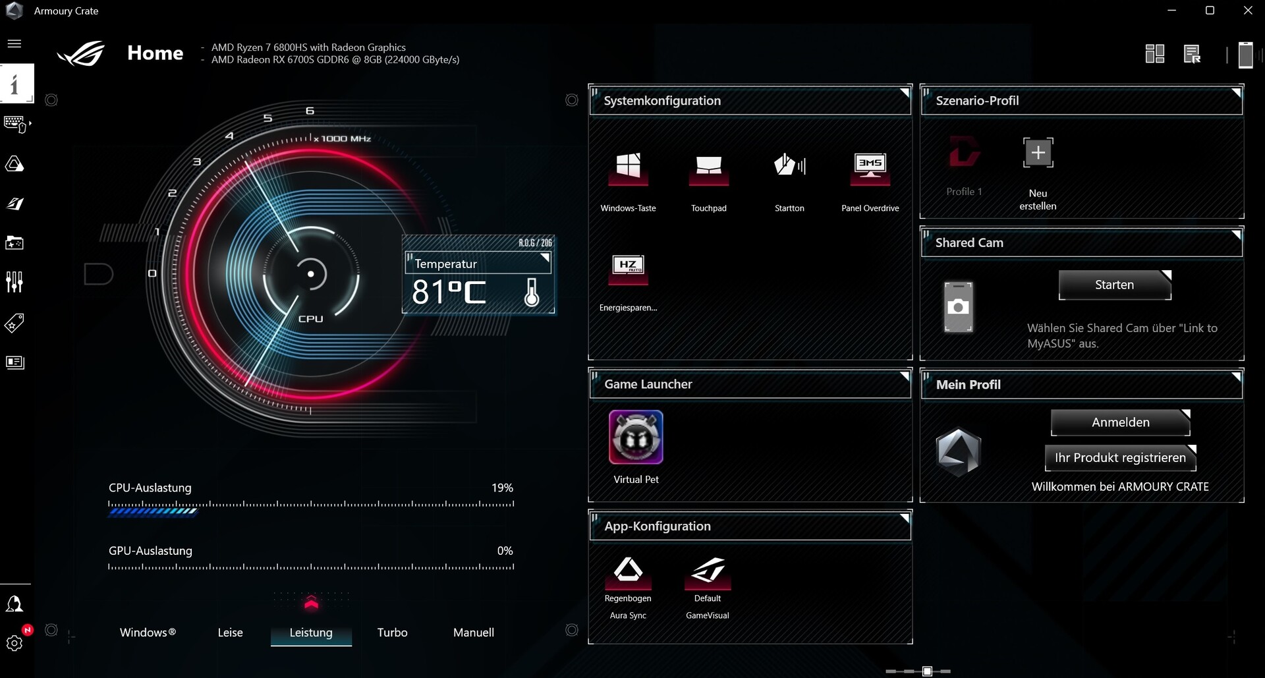Click the CPU-Auslastung usage bar
This screenshot has width=1265, height=678.
(x=311, y=507)
